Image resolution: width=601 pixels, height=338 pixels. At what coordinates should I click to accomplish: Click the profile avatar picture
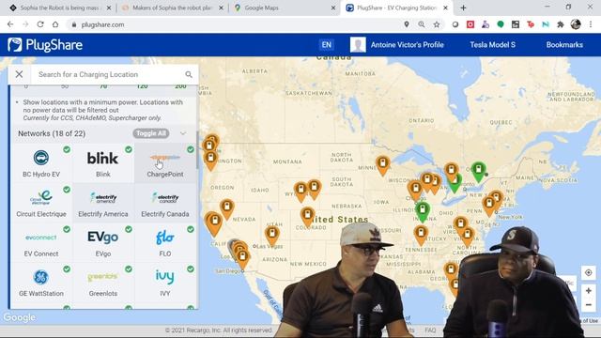click(x=358, y=45)
